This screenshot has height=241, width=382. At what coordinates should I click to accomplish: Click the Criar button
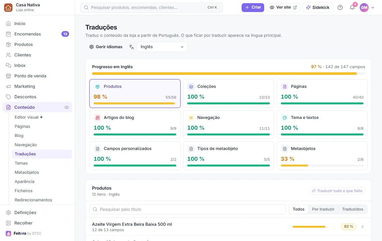click(253, 8)
